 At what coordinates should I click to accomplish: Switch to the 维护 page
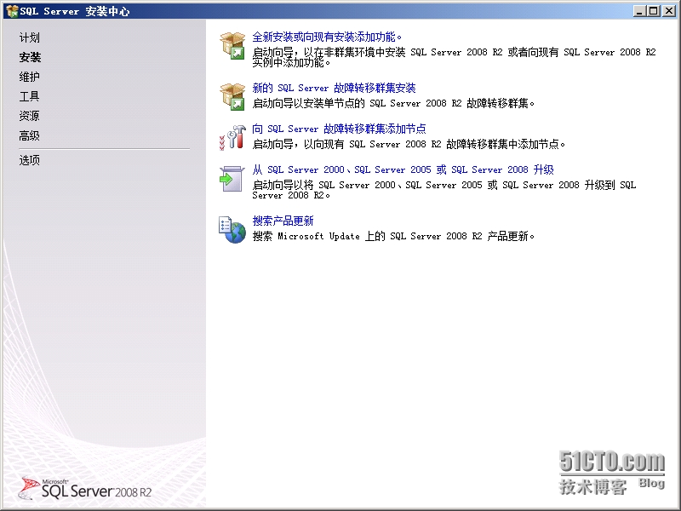pos(30,77)
